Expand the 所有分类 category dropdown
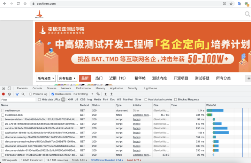The height and width of the screenshot is (163, 251). click(46, 78)
